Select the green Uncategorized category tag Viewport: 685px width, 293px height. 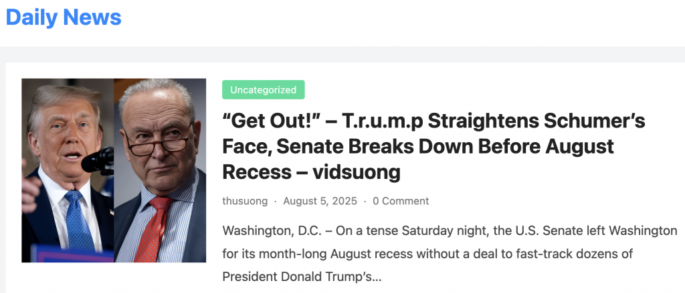tap(263, 89)
